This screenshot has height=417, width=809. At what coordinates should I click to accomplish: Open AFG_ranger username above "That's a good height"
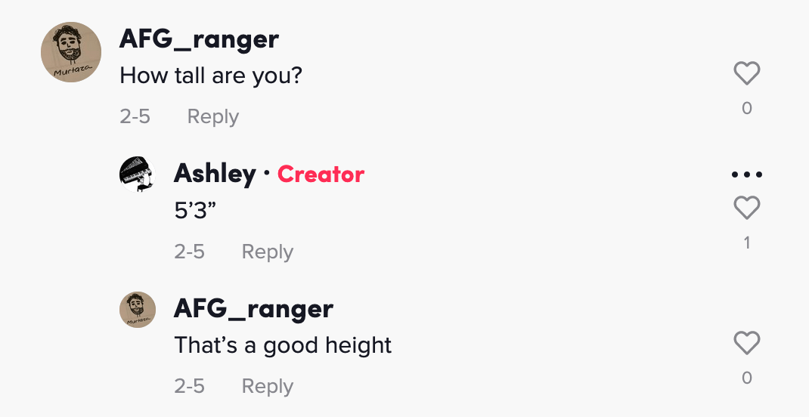253,308
